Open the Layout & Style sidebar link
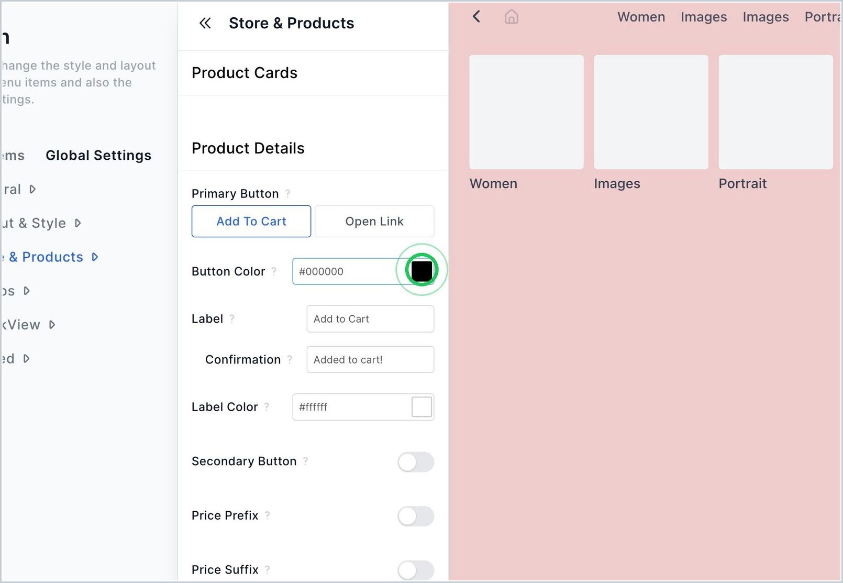The height and width of the screenshot is (583, 843). pos(34,223)
